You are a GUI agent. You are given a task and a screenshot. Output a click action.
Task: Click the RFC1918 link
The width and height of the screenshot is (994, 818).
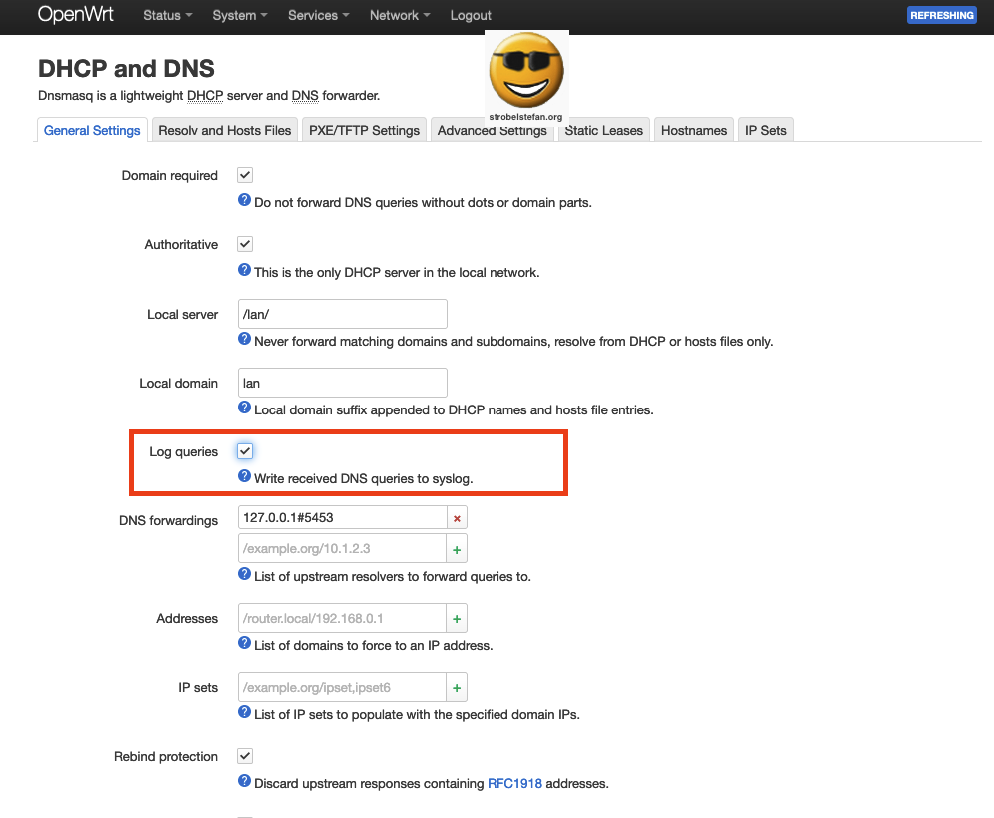[x=514, y=783]
